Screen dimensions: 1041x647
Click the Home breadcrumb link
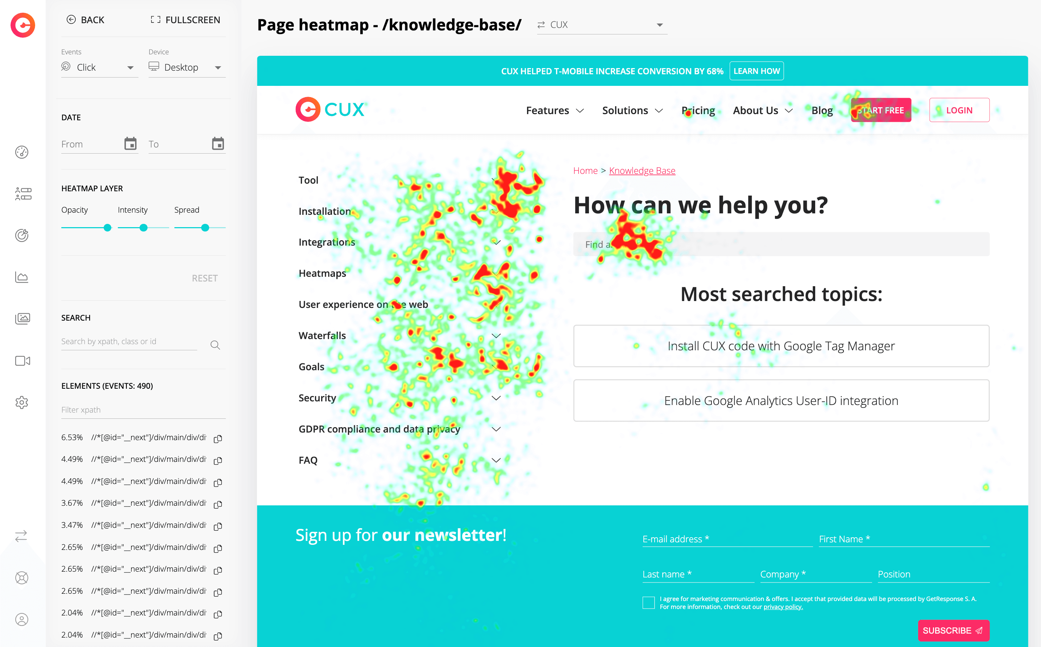(x=585, y=170)
